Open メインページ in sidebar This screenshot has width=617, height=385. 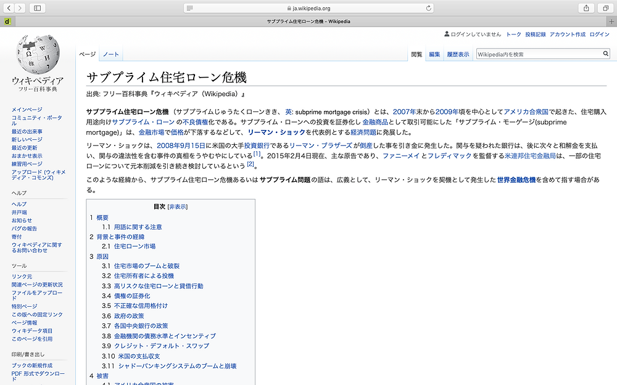tap(27, 110)
